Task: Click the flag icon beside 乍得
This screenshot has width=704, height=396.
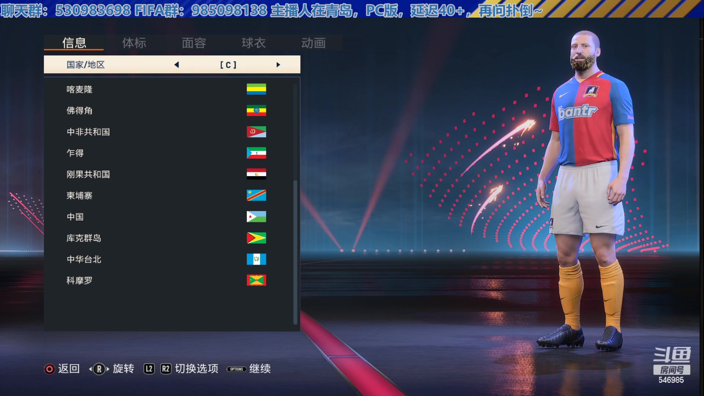Action: pyautogui.click(x=256, y=153)
